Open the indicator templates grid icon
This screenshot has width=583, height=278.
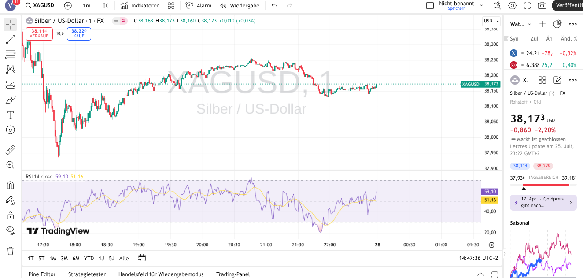click(x=171, y=6)
